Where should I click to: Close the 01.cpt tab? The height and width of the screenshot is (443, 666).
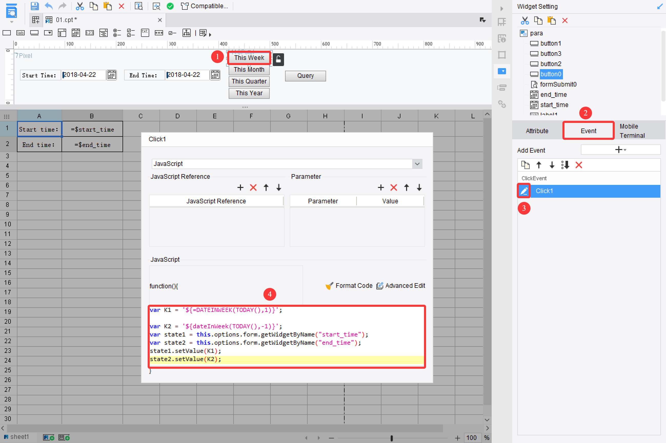160,20
